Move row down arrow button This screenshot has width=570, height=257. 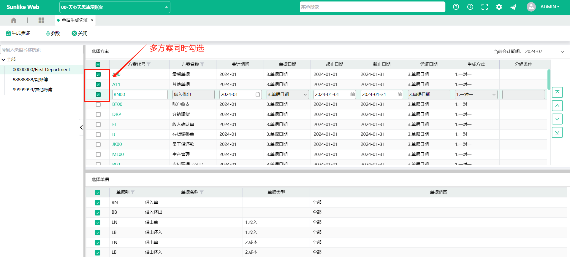click(557, 119)
